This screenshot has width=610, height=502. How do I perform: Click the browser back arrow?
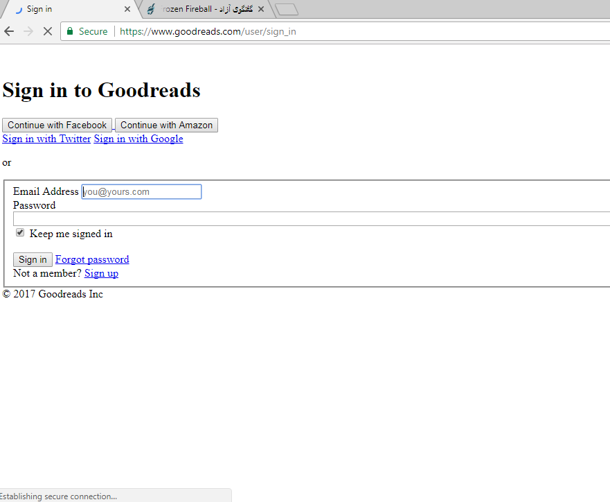pyautogui.click(x=9, y=31)
